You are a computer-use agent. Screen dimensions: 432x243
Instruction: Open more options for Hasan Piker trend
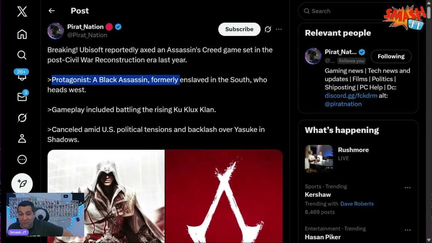pos(408,230)
